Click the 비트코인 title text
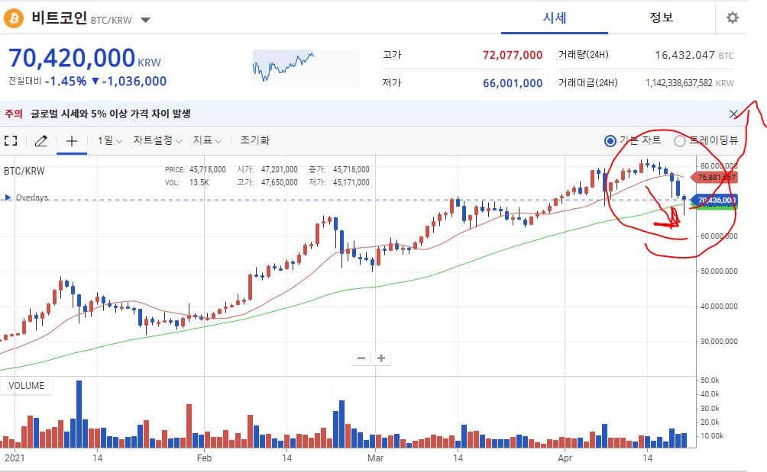Screen dimensions: 767x472 coord(59,18)
